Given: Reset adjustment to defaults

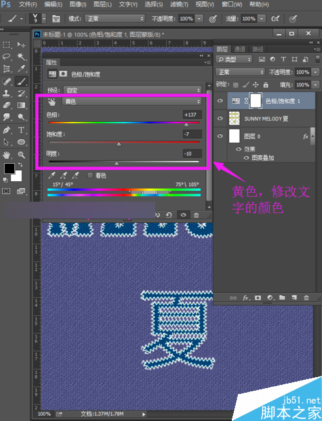Looking at the screenshot, I should coord(169,215).
